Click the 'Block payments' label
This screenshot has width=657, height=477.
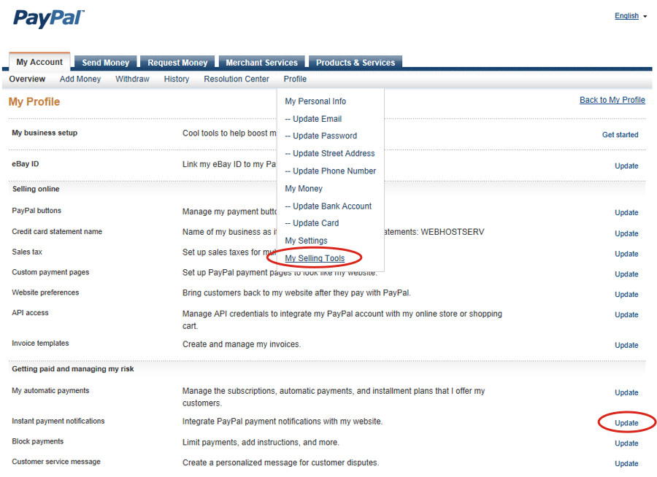click(38, 441)
